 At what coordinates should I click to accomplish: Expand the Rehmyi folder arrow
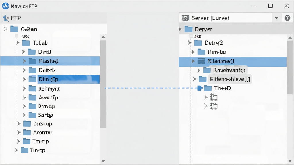coord(24,88)
